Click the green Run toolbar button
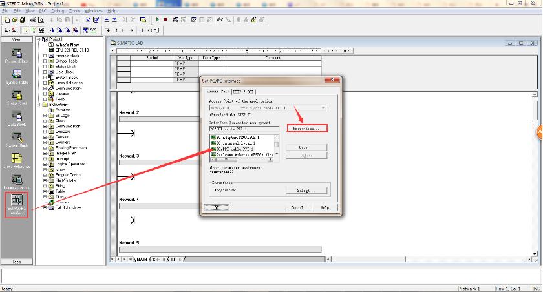Image resolution: width=543 pixels, height=292 pixels. (x=158, y=20)
